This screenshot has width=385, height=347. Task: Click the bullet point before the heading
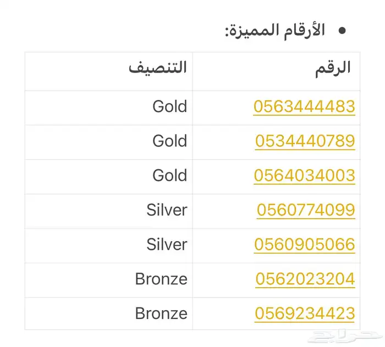coord(343,31)
